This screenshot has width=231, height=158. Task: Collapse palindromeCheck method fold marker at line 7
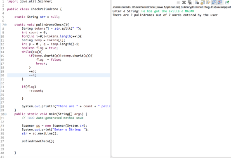point(5,25)
